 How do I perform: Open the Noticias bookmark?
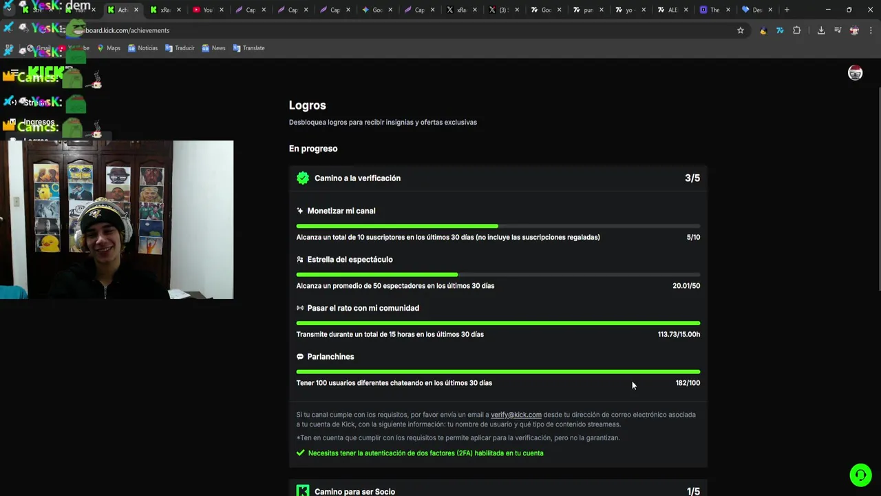pyautogui.click(x=142, y=48)
